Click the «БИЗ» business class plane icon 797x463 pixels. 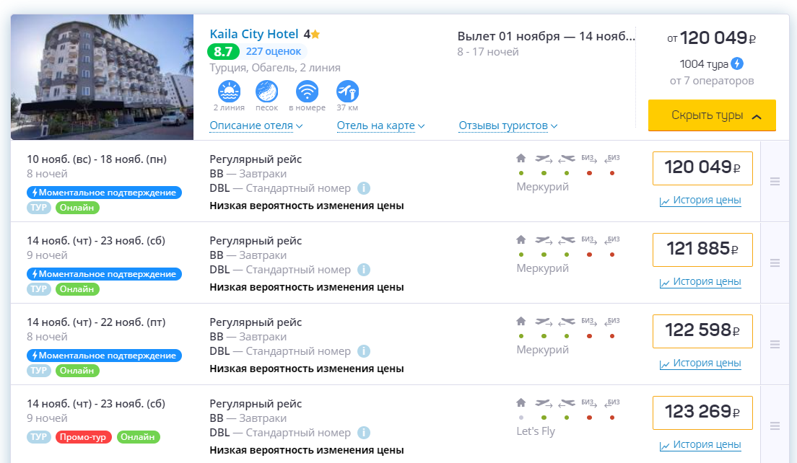[x=589, y=159]
